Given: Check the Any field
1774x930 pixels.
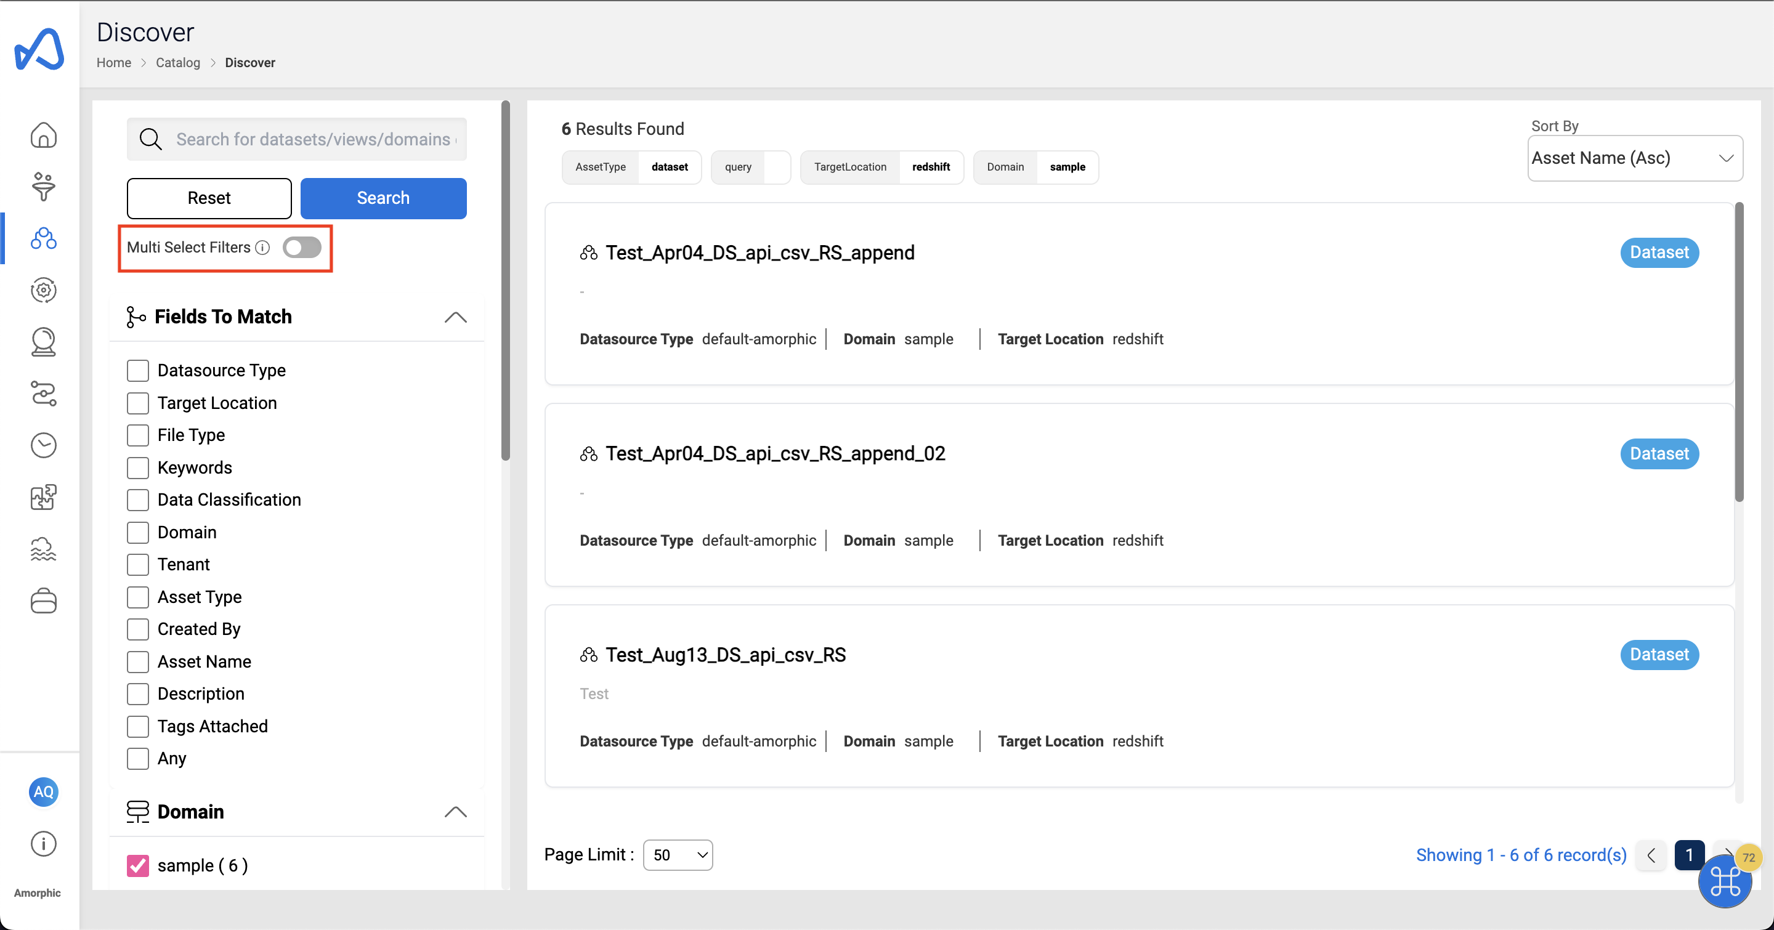Looking at the screenshot, I should coord(138,759).
